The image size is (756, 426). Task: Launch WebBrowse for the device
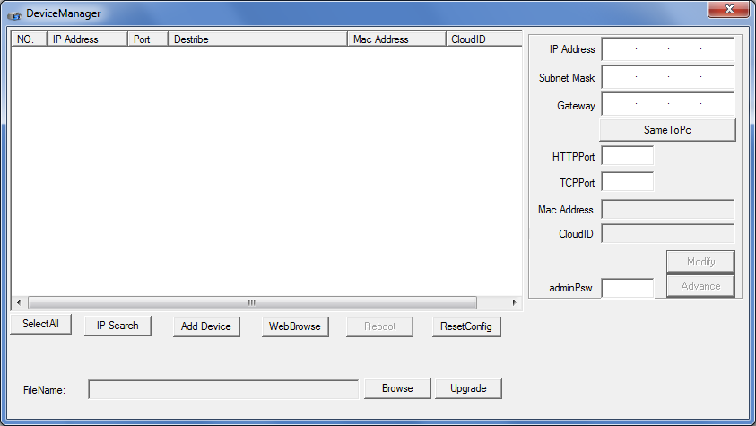coord(295,326)
